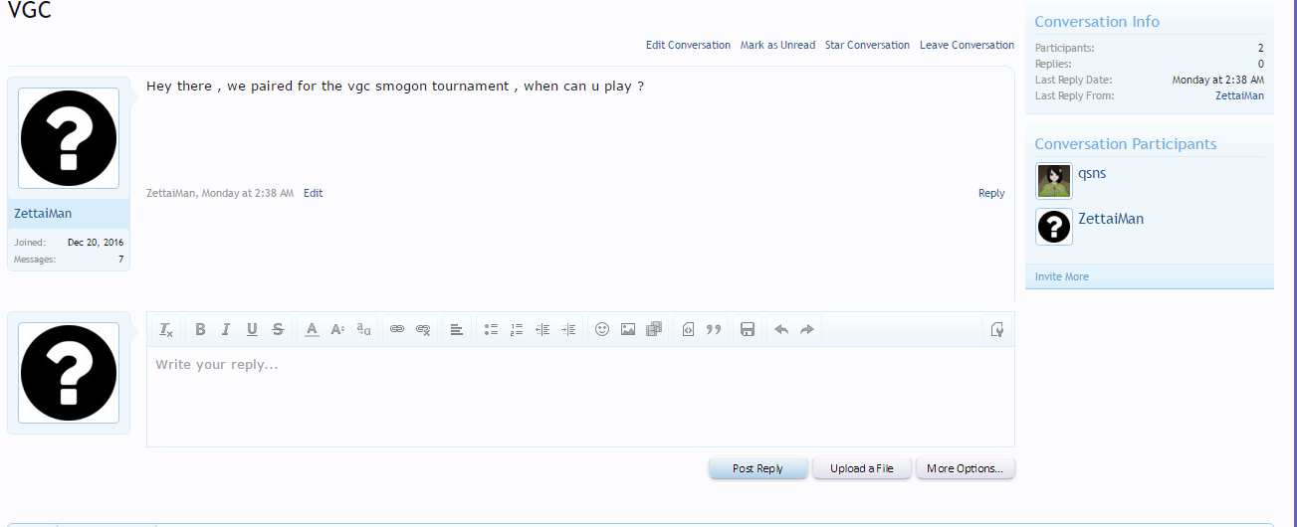Insert a link using the chain icon
This screenshot has height=527, width=1297.
397,329
